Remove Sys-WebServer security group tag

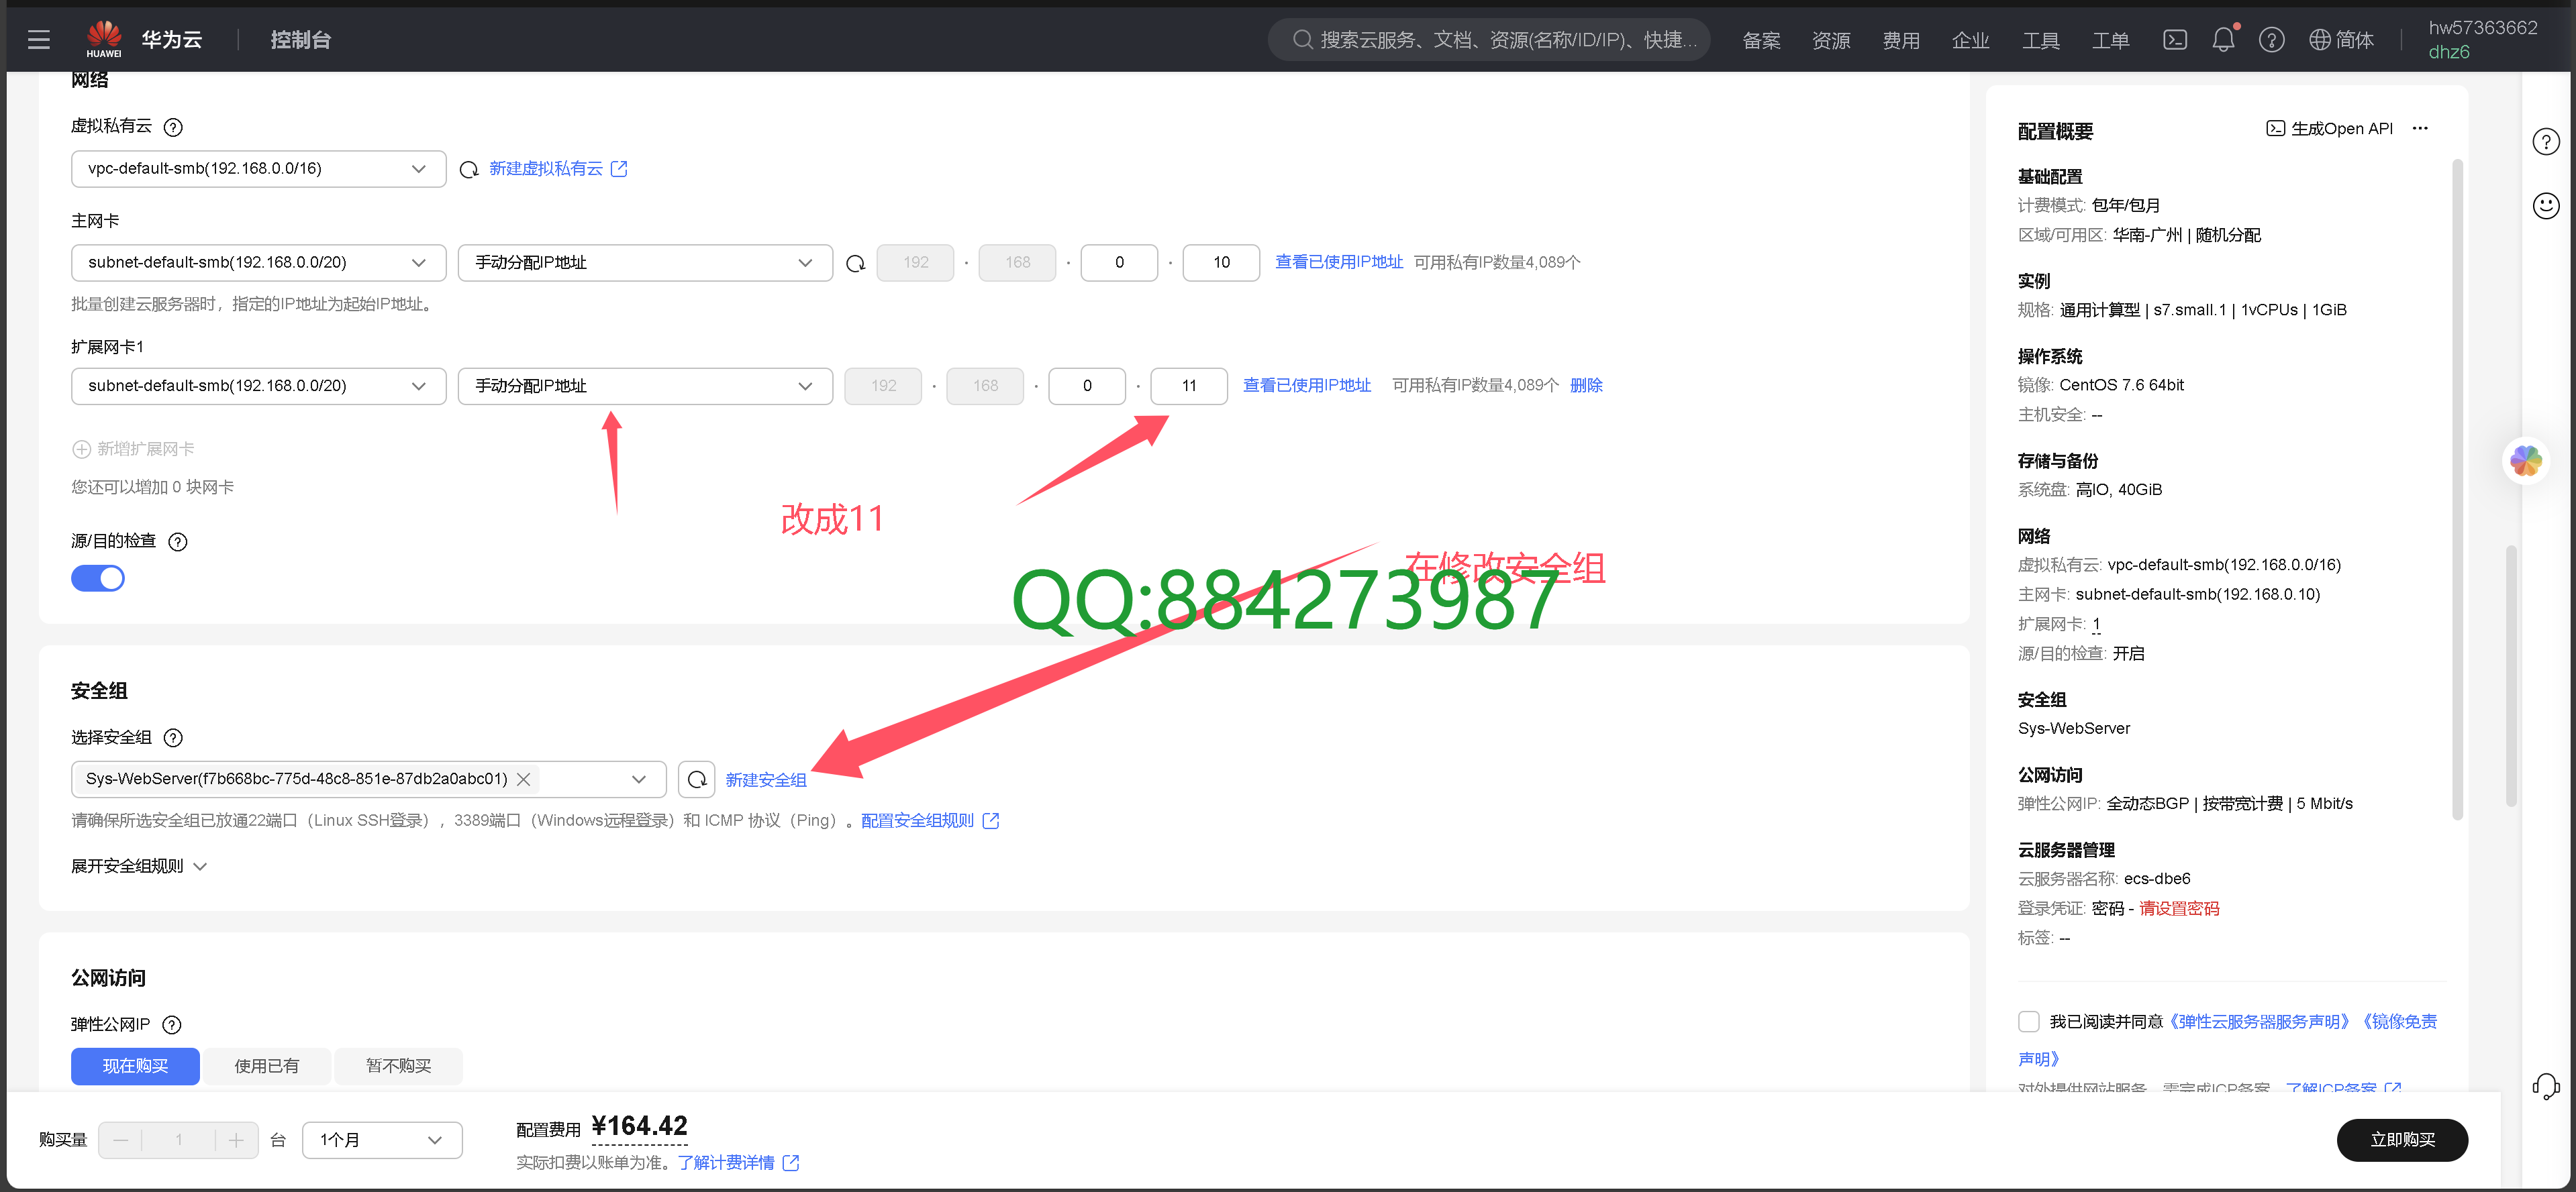tap(523, 778)
